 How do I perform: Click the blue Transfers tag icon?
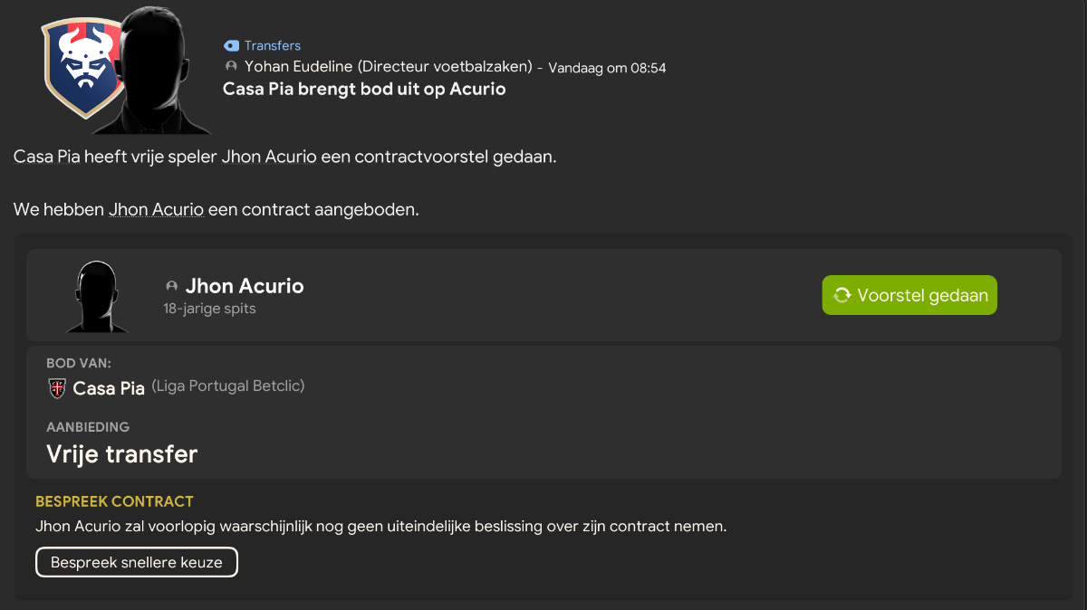click(x=231, y=45)
